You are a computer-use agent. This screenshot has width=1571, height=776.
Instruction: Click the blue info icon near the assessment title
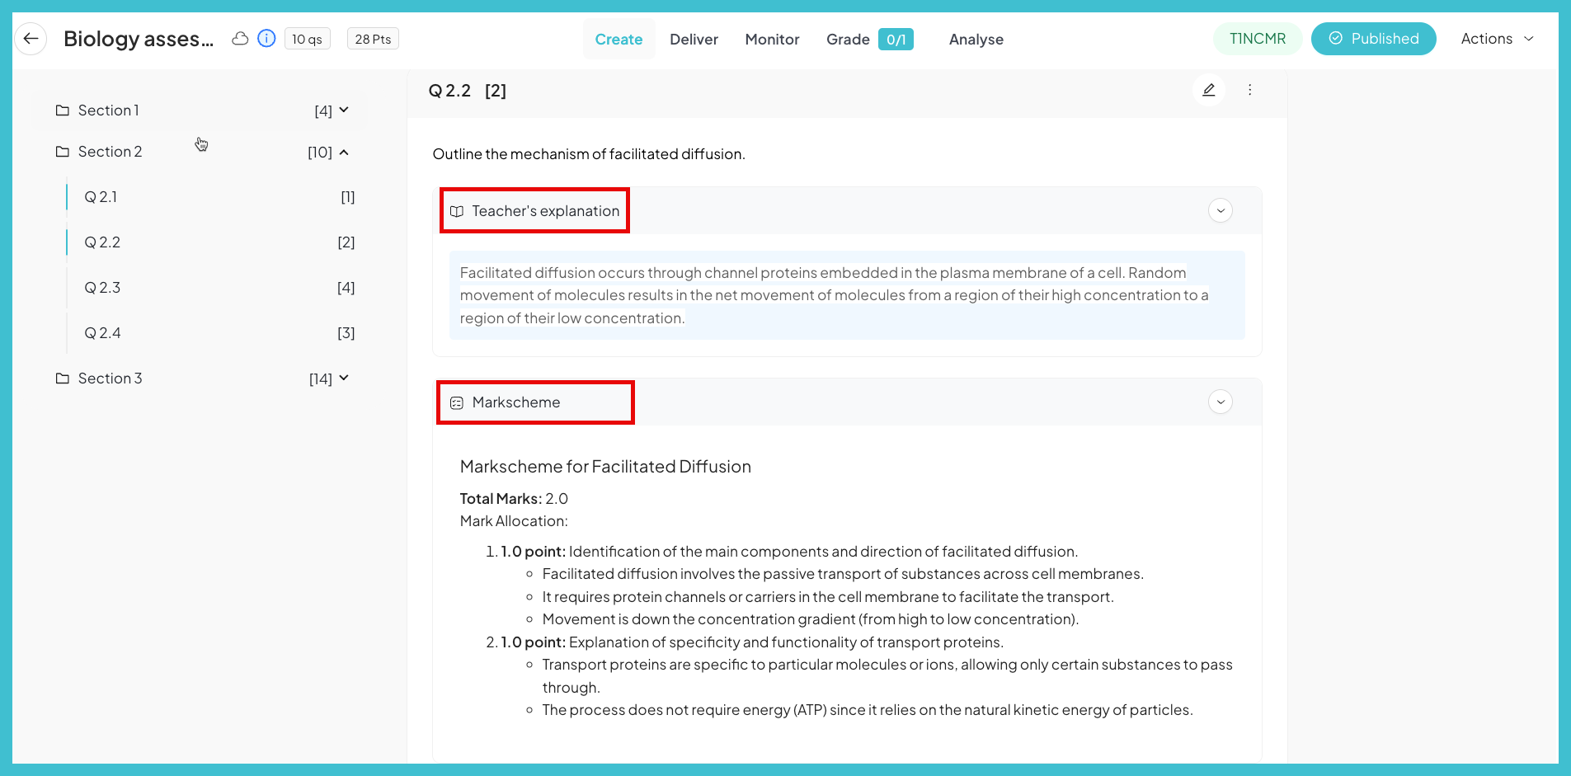tap(266, 38)
